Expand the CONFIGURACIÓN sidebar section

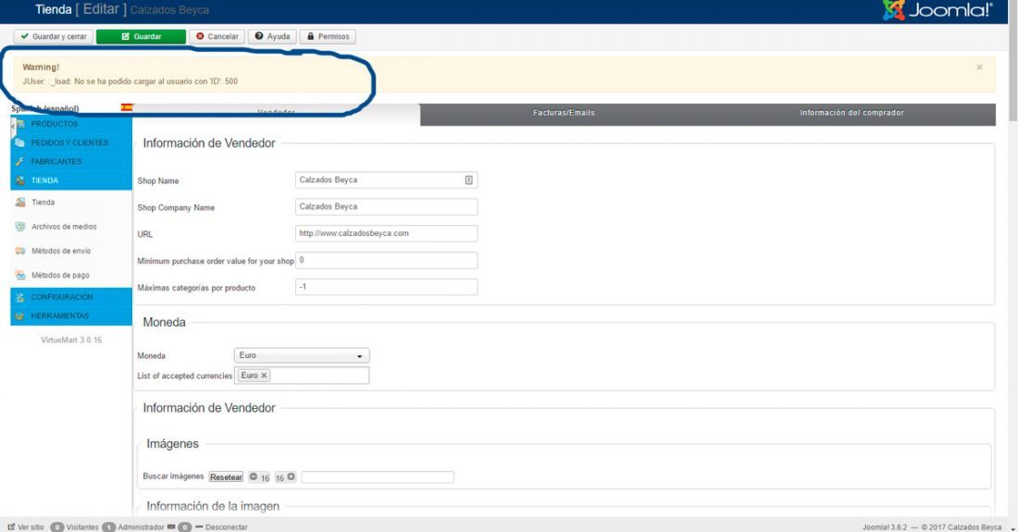(x=71, y=297)
